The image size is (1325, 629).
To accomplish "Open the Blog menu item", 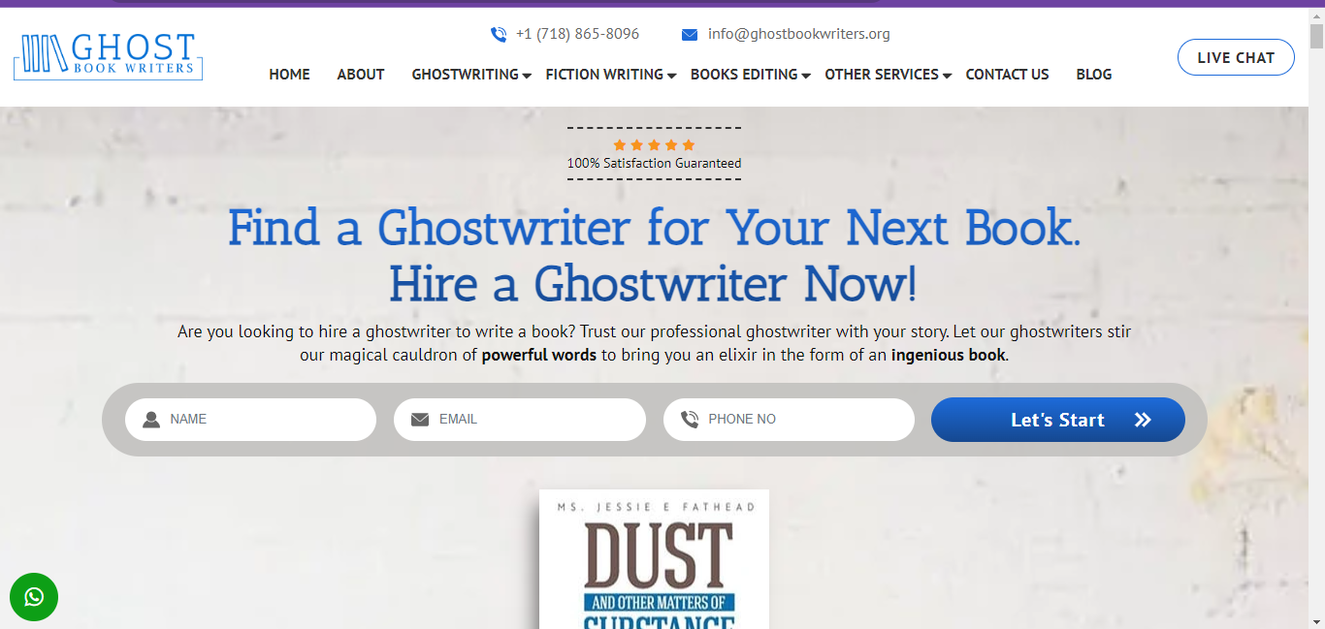I will click(1094, 75).
